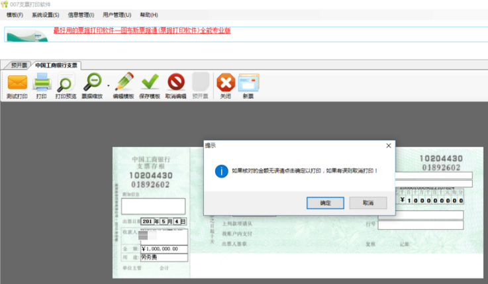Click the 打印 printer icon
The image size is (488, 284).
pyautogui.click(x=42, y=82)
